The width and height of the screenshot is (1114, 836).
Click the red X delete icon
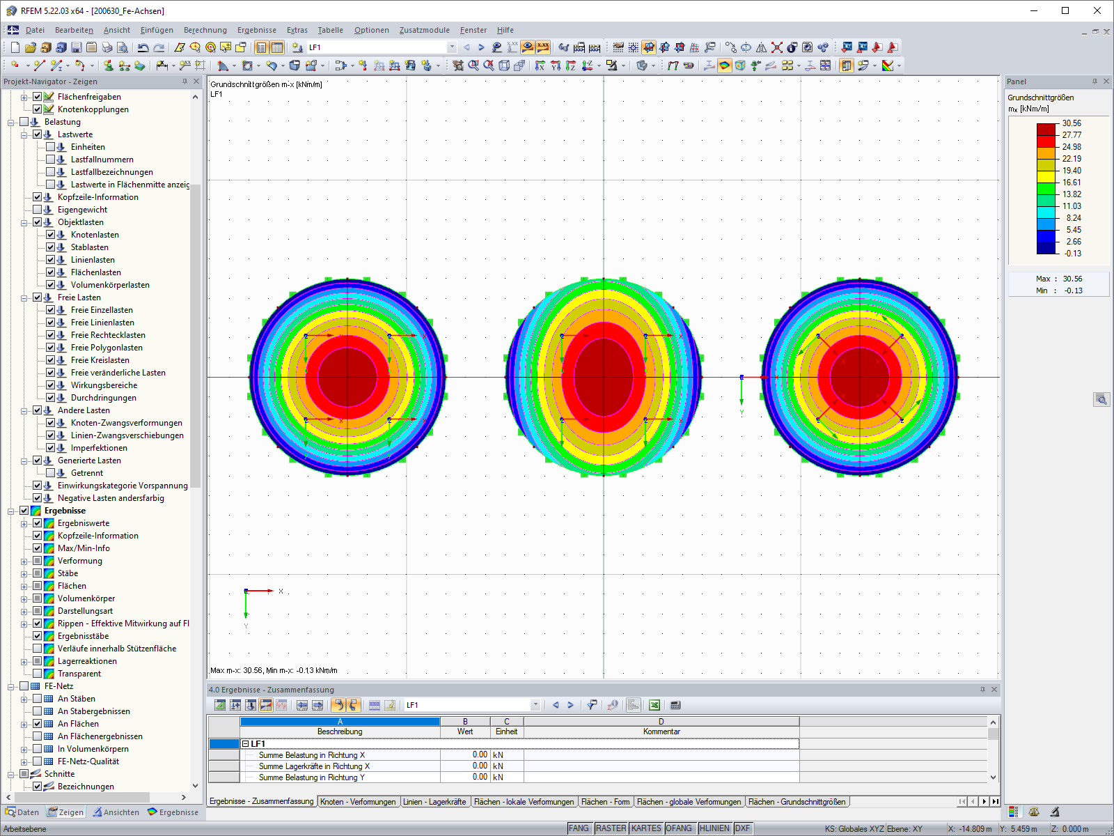[777, 47]
